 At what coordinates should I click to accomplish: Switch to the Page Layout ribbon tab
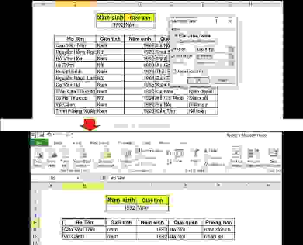(x=100, y=143)
